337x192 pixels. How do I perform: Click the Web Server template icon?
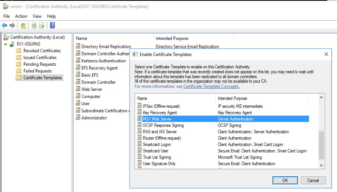(78, 89)
